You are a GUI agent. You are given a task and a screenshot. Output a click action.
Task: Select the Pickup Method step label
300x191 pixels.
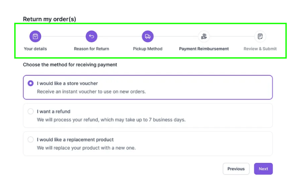[148, 49]
